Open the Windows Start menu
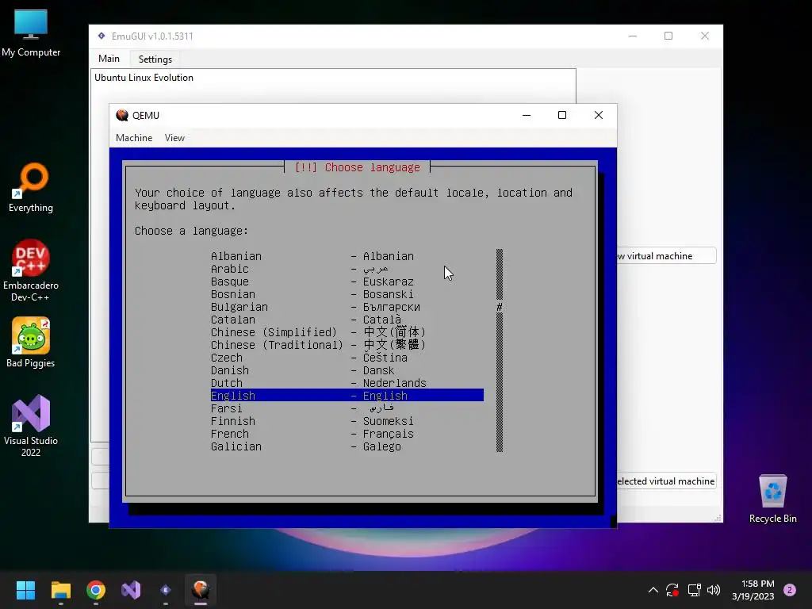Screen dimensions: 812x609 [25, 590]
